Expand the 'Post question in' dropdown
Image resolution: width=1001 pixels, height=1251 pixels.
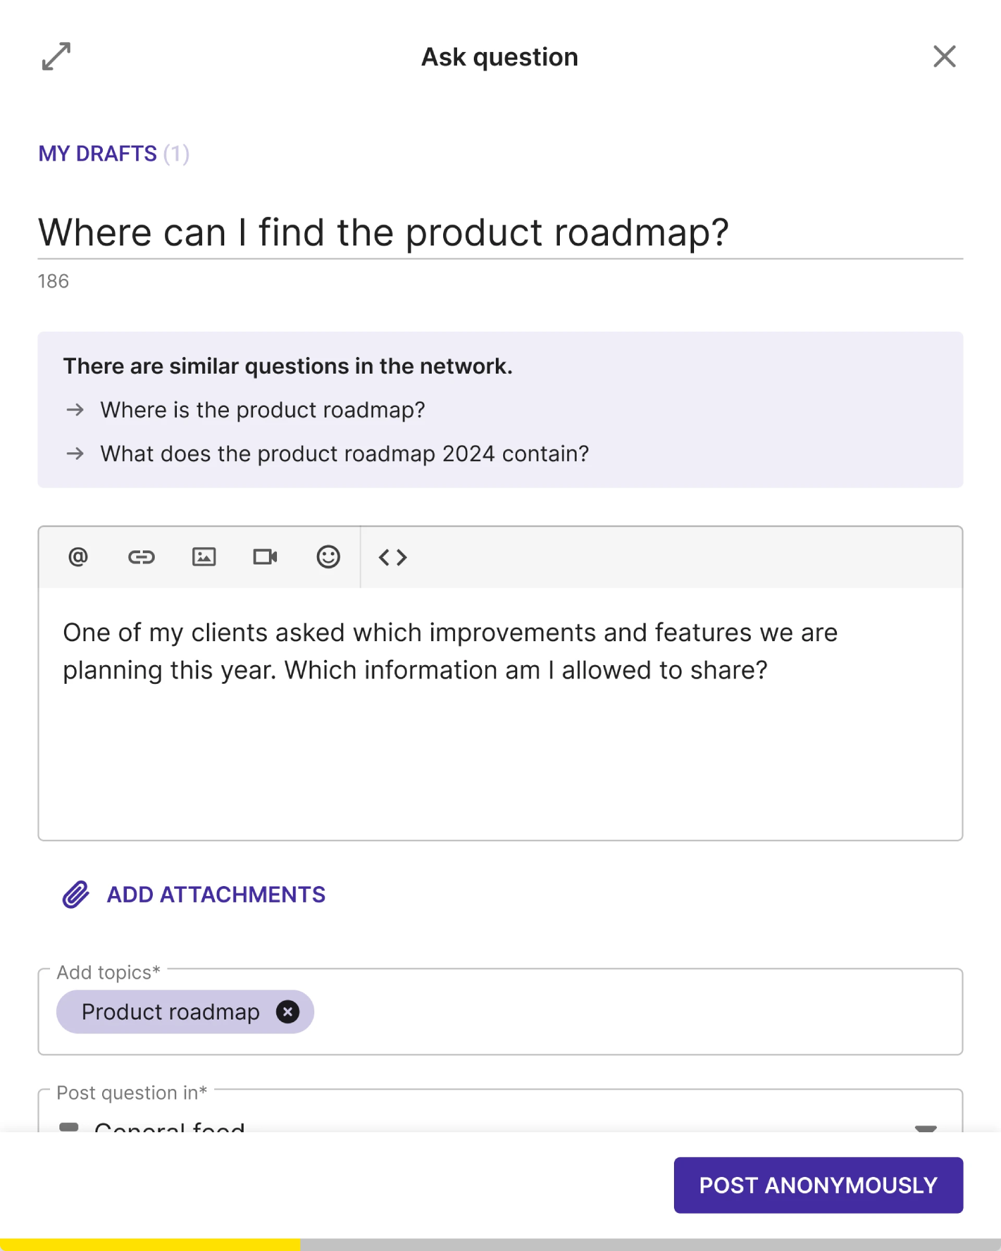coord(926,1126)
